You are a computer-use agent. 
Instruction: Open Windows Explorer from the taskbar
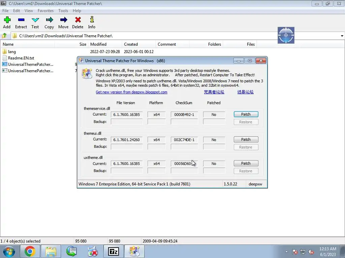pos(51,251)
